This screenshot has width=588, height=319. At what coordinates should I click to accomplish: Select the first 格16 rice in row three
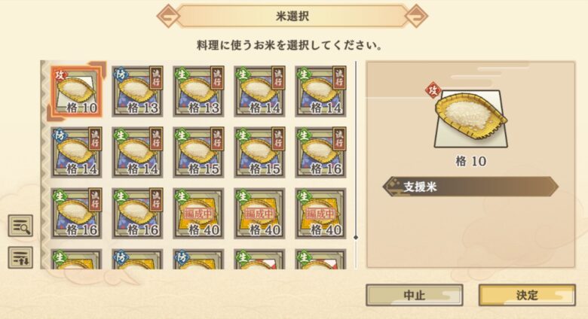tap(76, 213)
